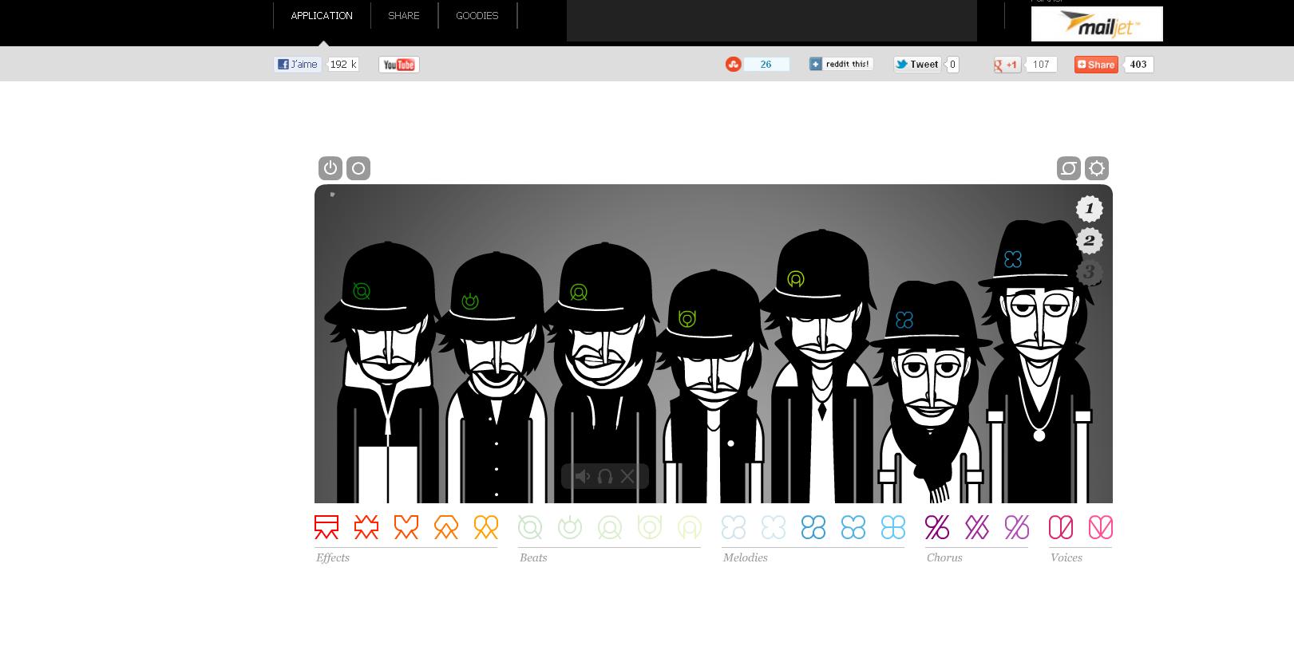Click the 'Voices' category label

[x=1066, y=557]
